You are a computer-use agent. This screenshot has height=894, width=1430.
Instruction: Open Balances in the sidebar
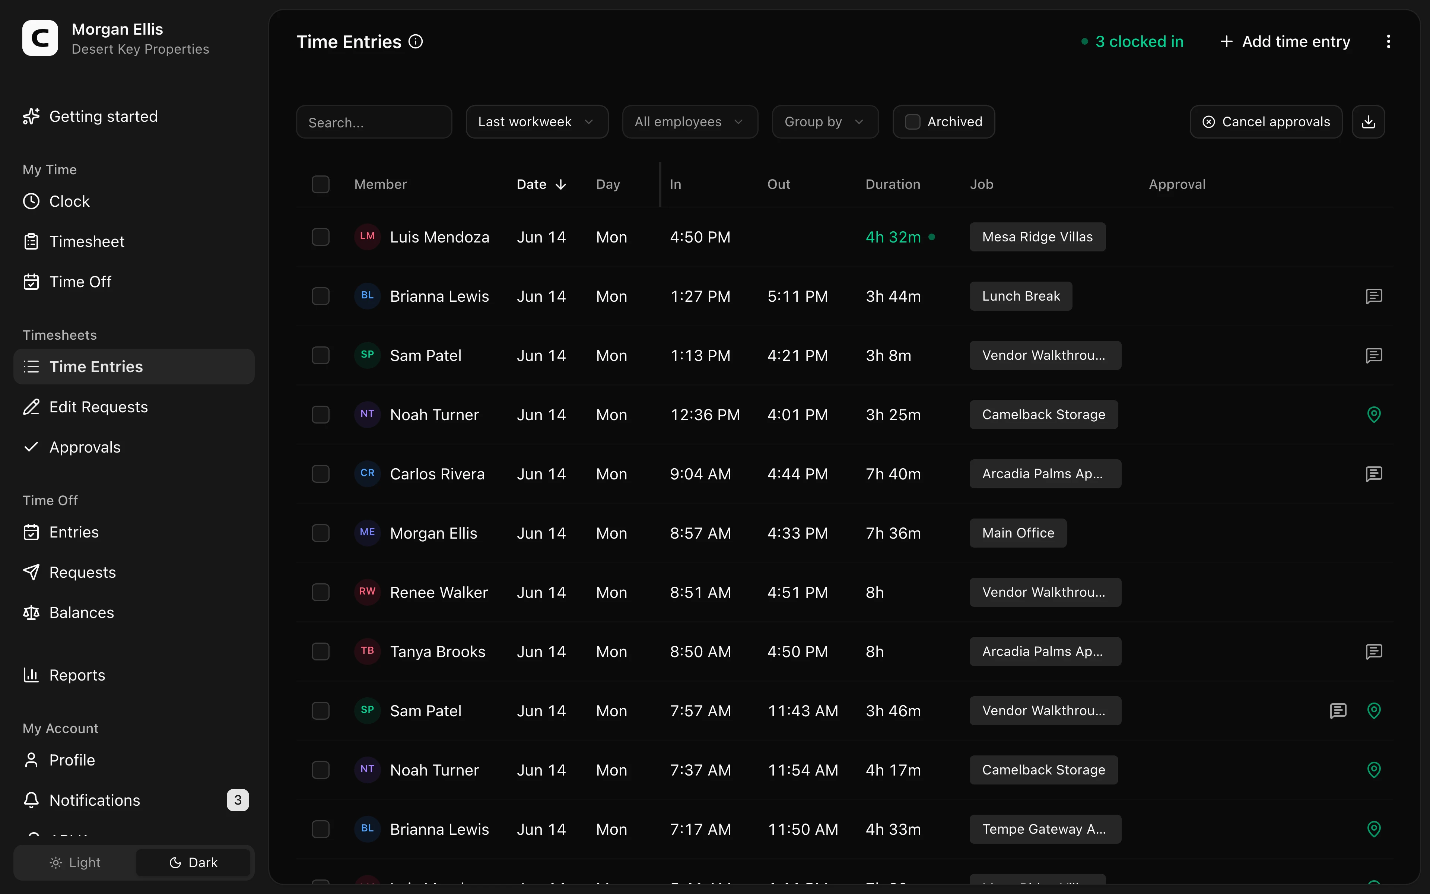pyautogui.click(x=134, y=612)
